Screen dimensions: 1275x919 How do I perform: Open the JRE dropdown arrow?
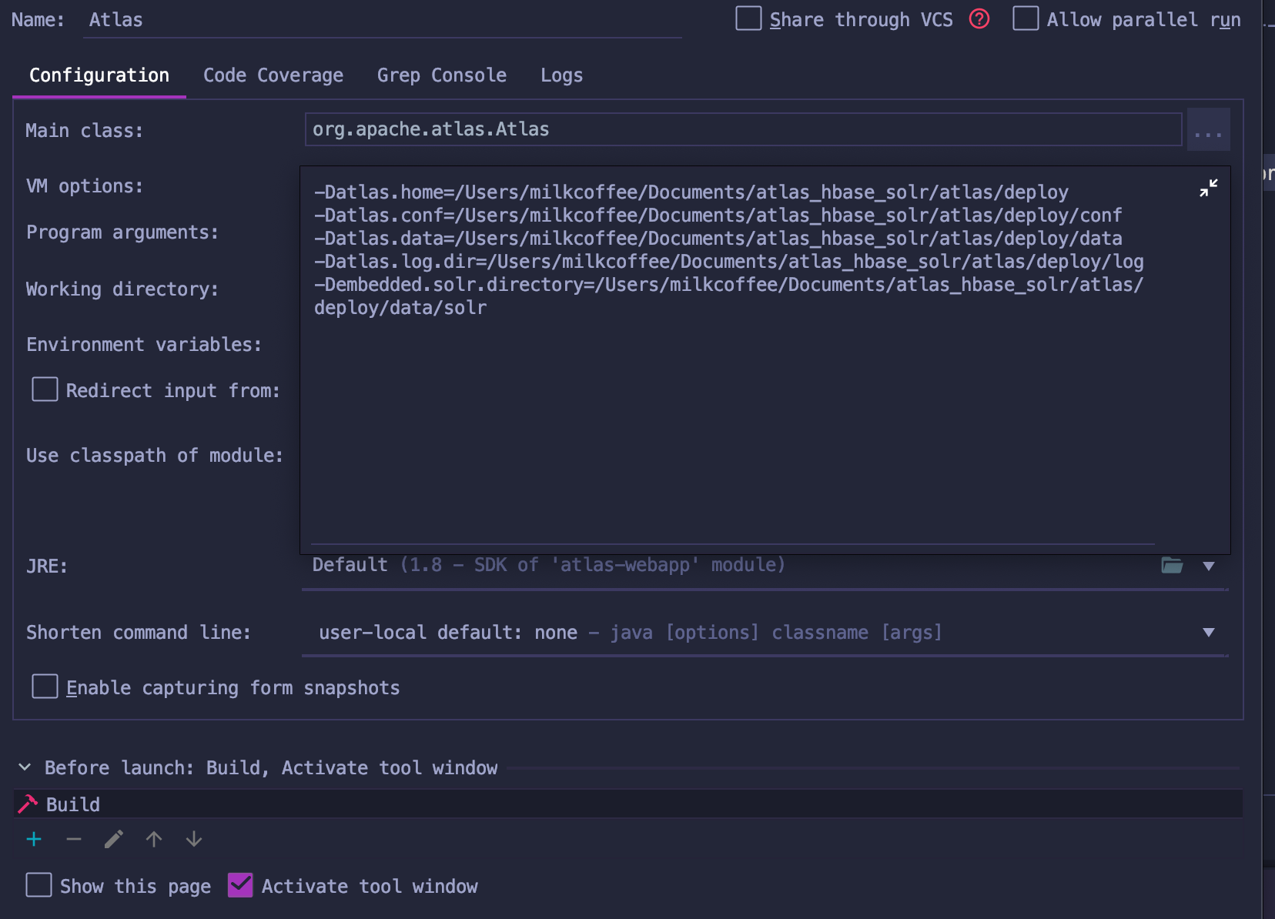[1209, 566]
